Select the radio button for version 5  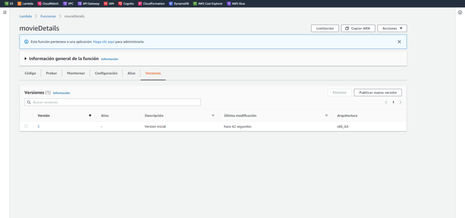tap(26, 126)
